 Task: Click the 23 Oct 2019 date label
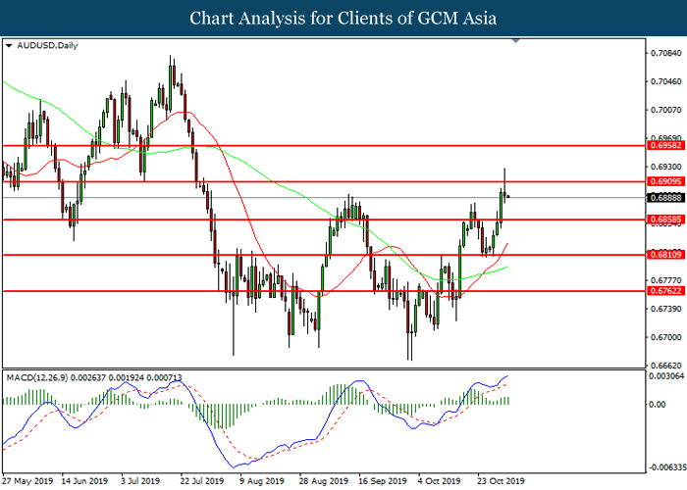(x=502, y=481)
